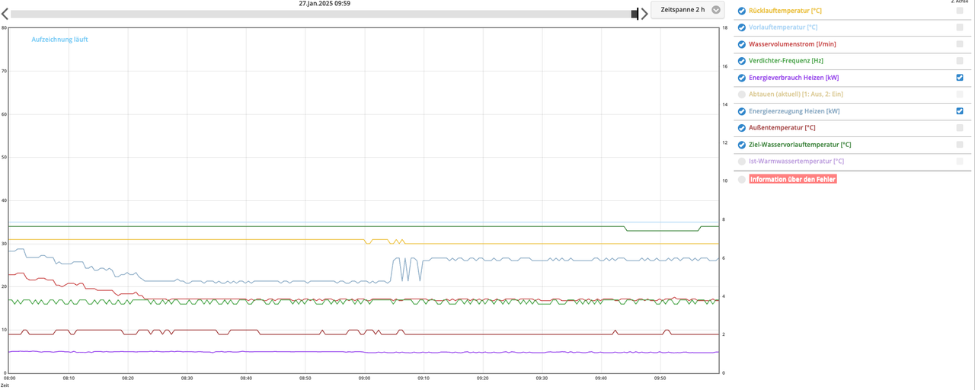Click the 08:30 time axis label
975x390 pixels.
point(187,379)
